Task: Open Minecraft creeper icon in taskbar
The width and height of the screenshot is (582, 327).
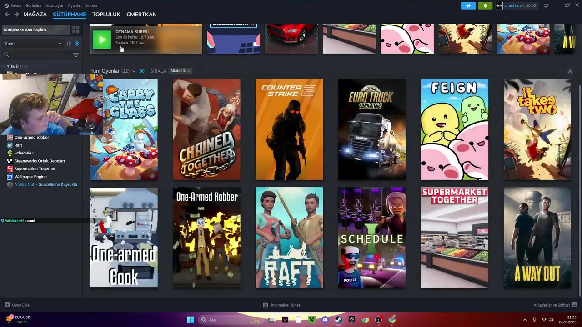Action: [312, 320]
